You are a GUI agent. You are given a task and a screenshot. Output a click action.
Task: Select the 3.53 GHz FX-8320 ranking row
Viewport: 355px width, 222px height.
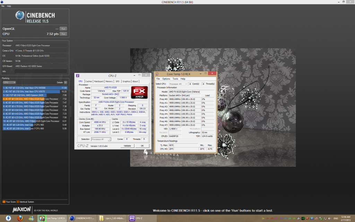pos(35,121)
